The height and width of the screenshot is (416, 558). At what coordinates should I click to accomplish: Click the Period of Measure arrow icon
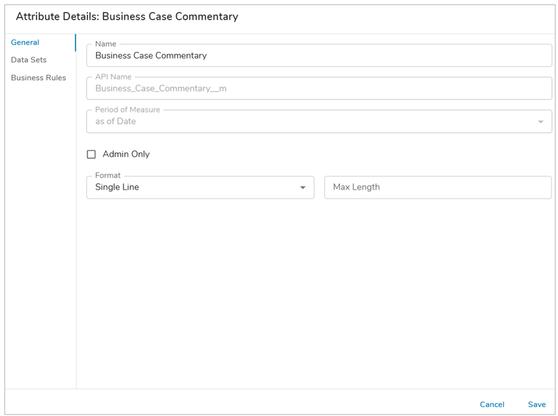click(x=541, y=122)
